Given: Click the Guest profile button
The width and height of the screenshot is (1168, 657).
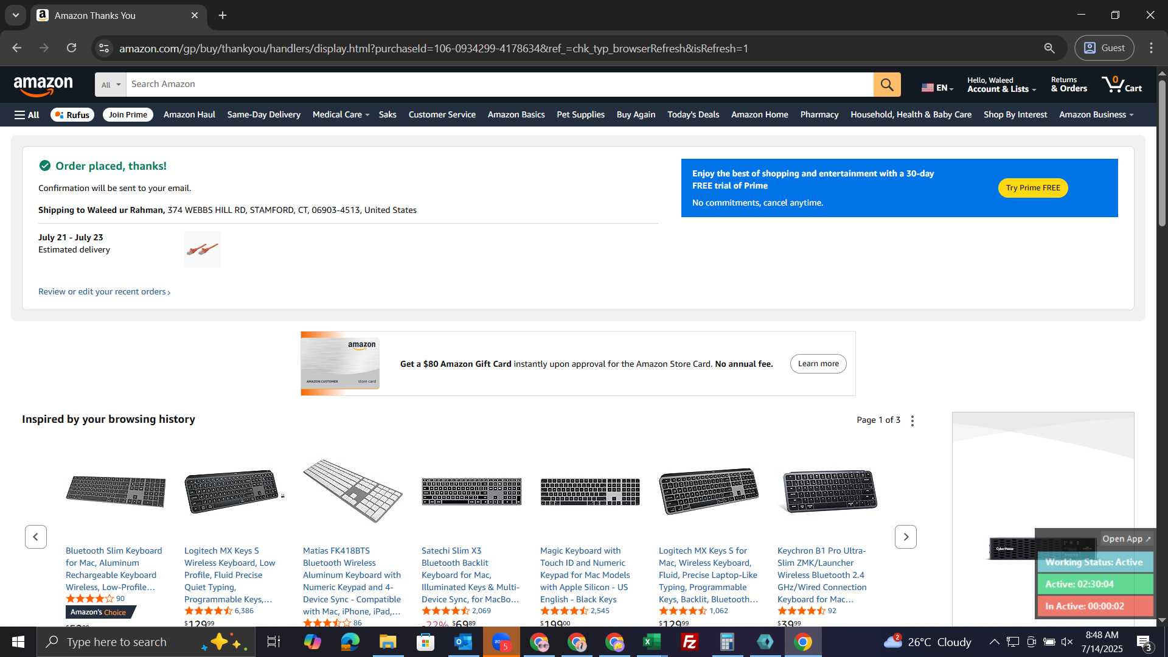Looking at the screenshot, I should pyautogui.click(x=1104, y=48).
